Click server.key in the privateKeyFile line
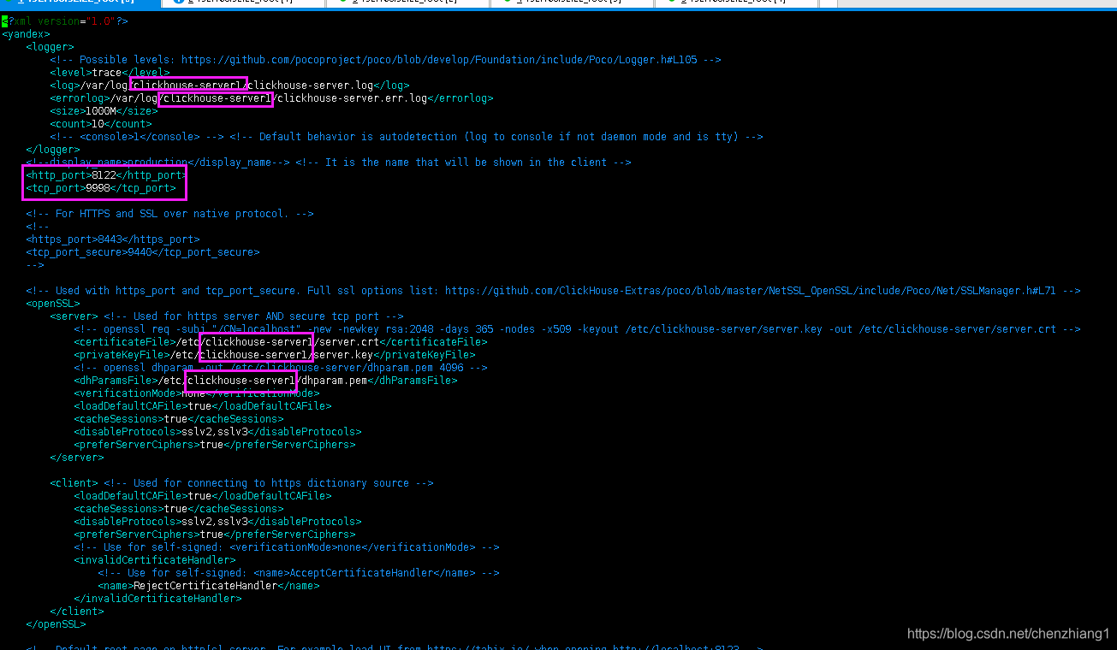Viewport: 1117px width, 650px height. coord(345,355)
